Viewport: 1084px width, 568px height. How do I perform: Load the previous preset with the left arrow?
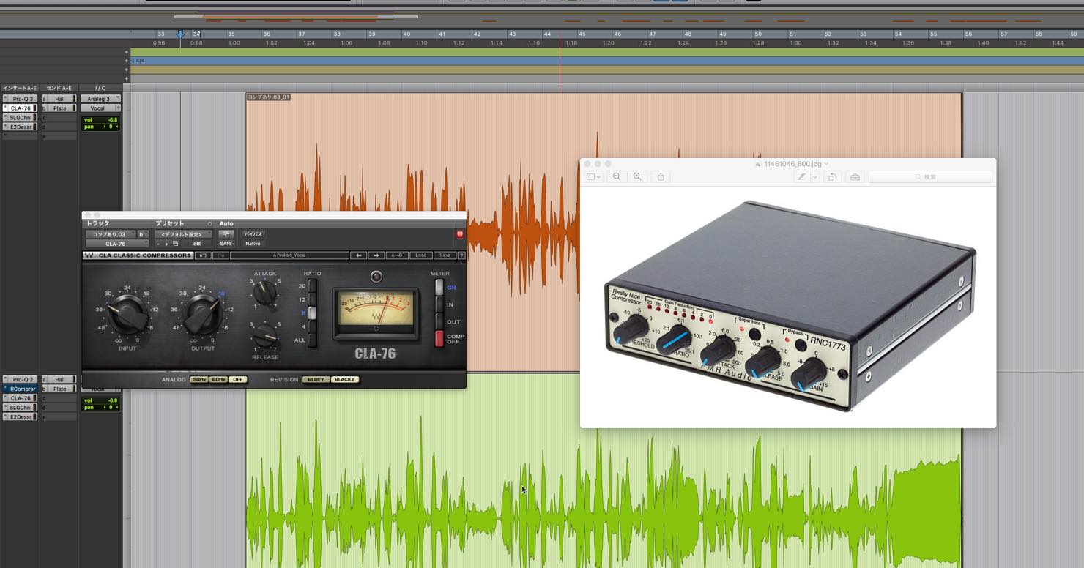point(358,255)
